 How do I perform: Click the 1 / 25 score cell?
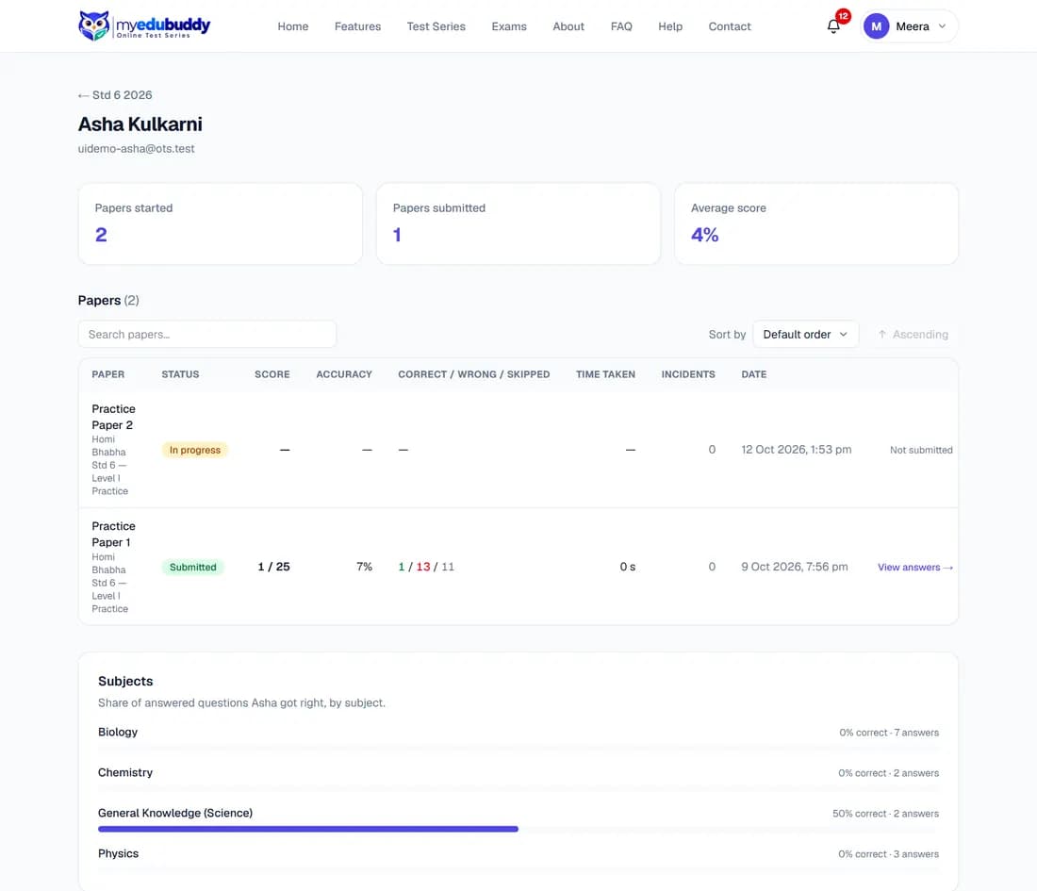(273, 567)
